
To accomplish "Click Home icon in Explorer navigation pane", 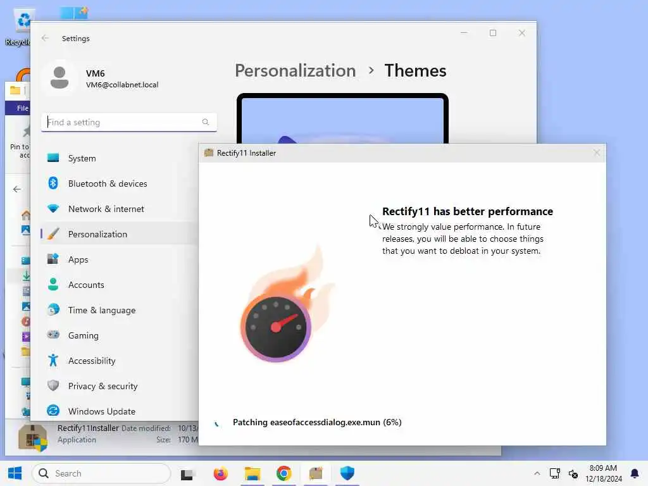I will [25, 215].
